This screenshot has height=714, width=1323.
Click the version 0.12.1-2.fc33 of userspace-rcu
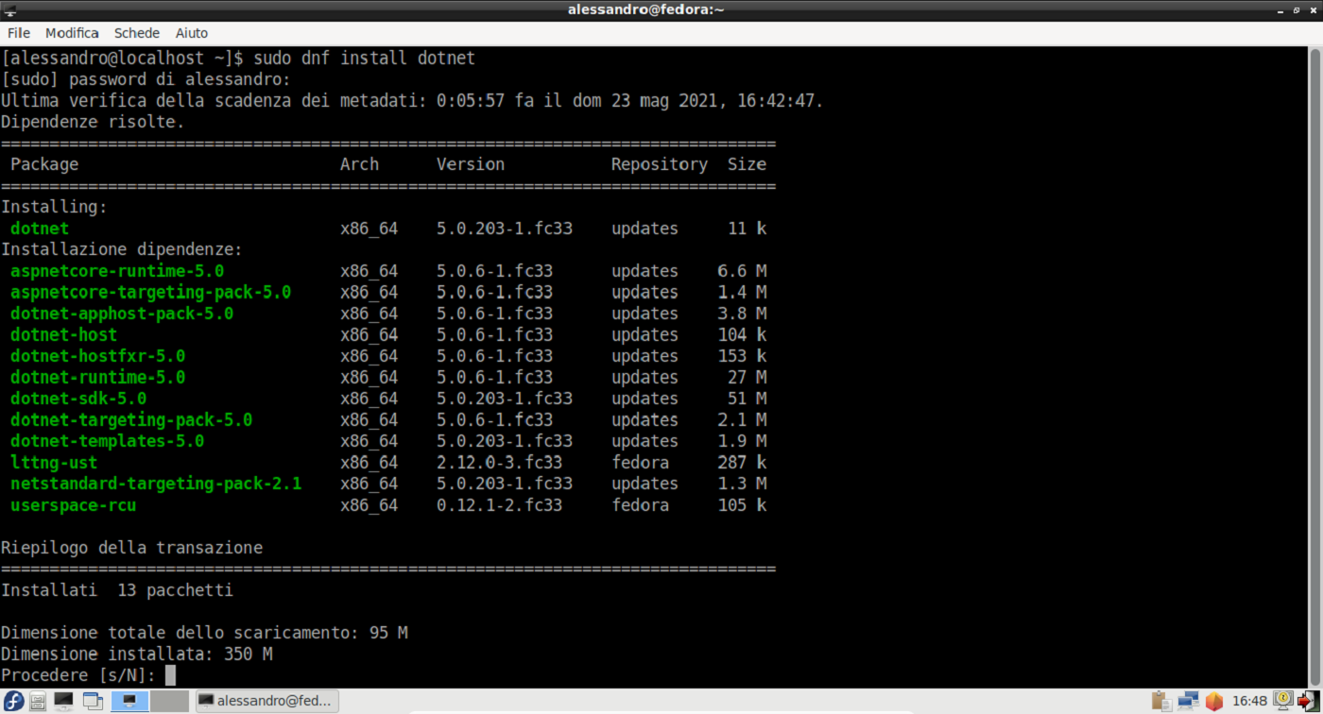[x=500, y=505]
